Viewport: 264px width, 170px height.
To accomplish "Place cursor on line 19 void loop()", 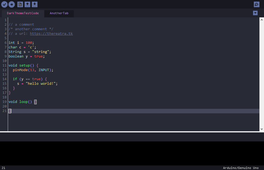I will tap(20, 102).
